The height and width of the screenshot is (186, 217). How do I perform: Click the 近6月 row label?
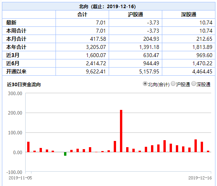click(x=12, y=63)
